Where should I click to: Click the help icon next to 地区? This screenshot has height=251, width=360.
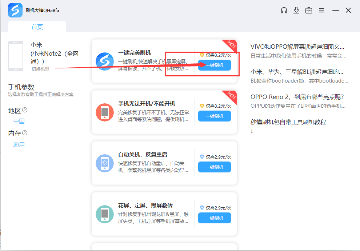click(x=25, y=110)
